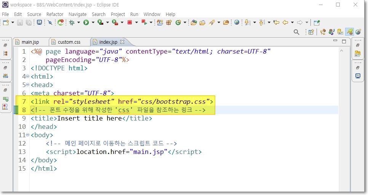
Task: Open the monitor view on right sidebar
Action: point(358,76)
